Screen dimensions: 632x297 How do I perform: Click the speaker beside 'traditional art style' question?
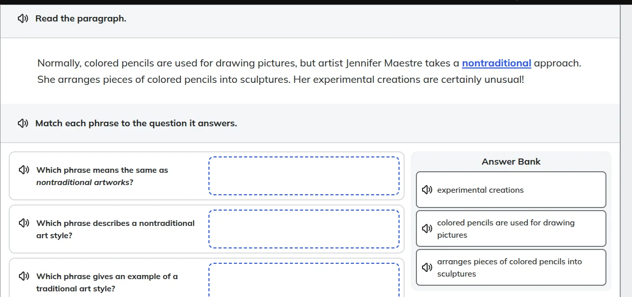pyautogui.click(x=23, y=276)
